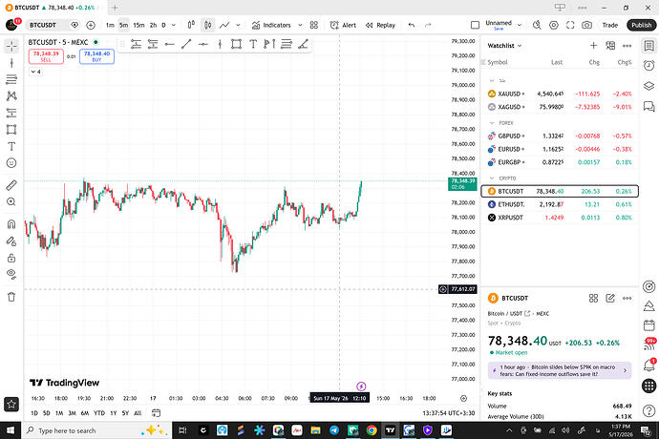Toggle stay in drawing mode
The width and height of the screenshot is (659, 439).
(x=11, y=241)
